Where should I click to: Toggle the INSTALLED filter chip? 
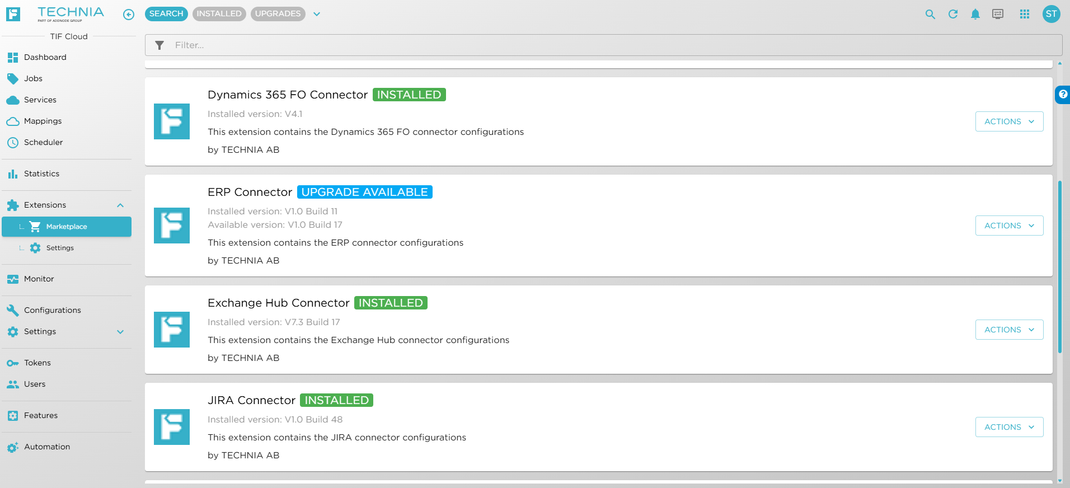[x=219, y=14]
